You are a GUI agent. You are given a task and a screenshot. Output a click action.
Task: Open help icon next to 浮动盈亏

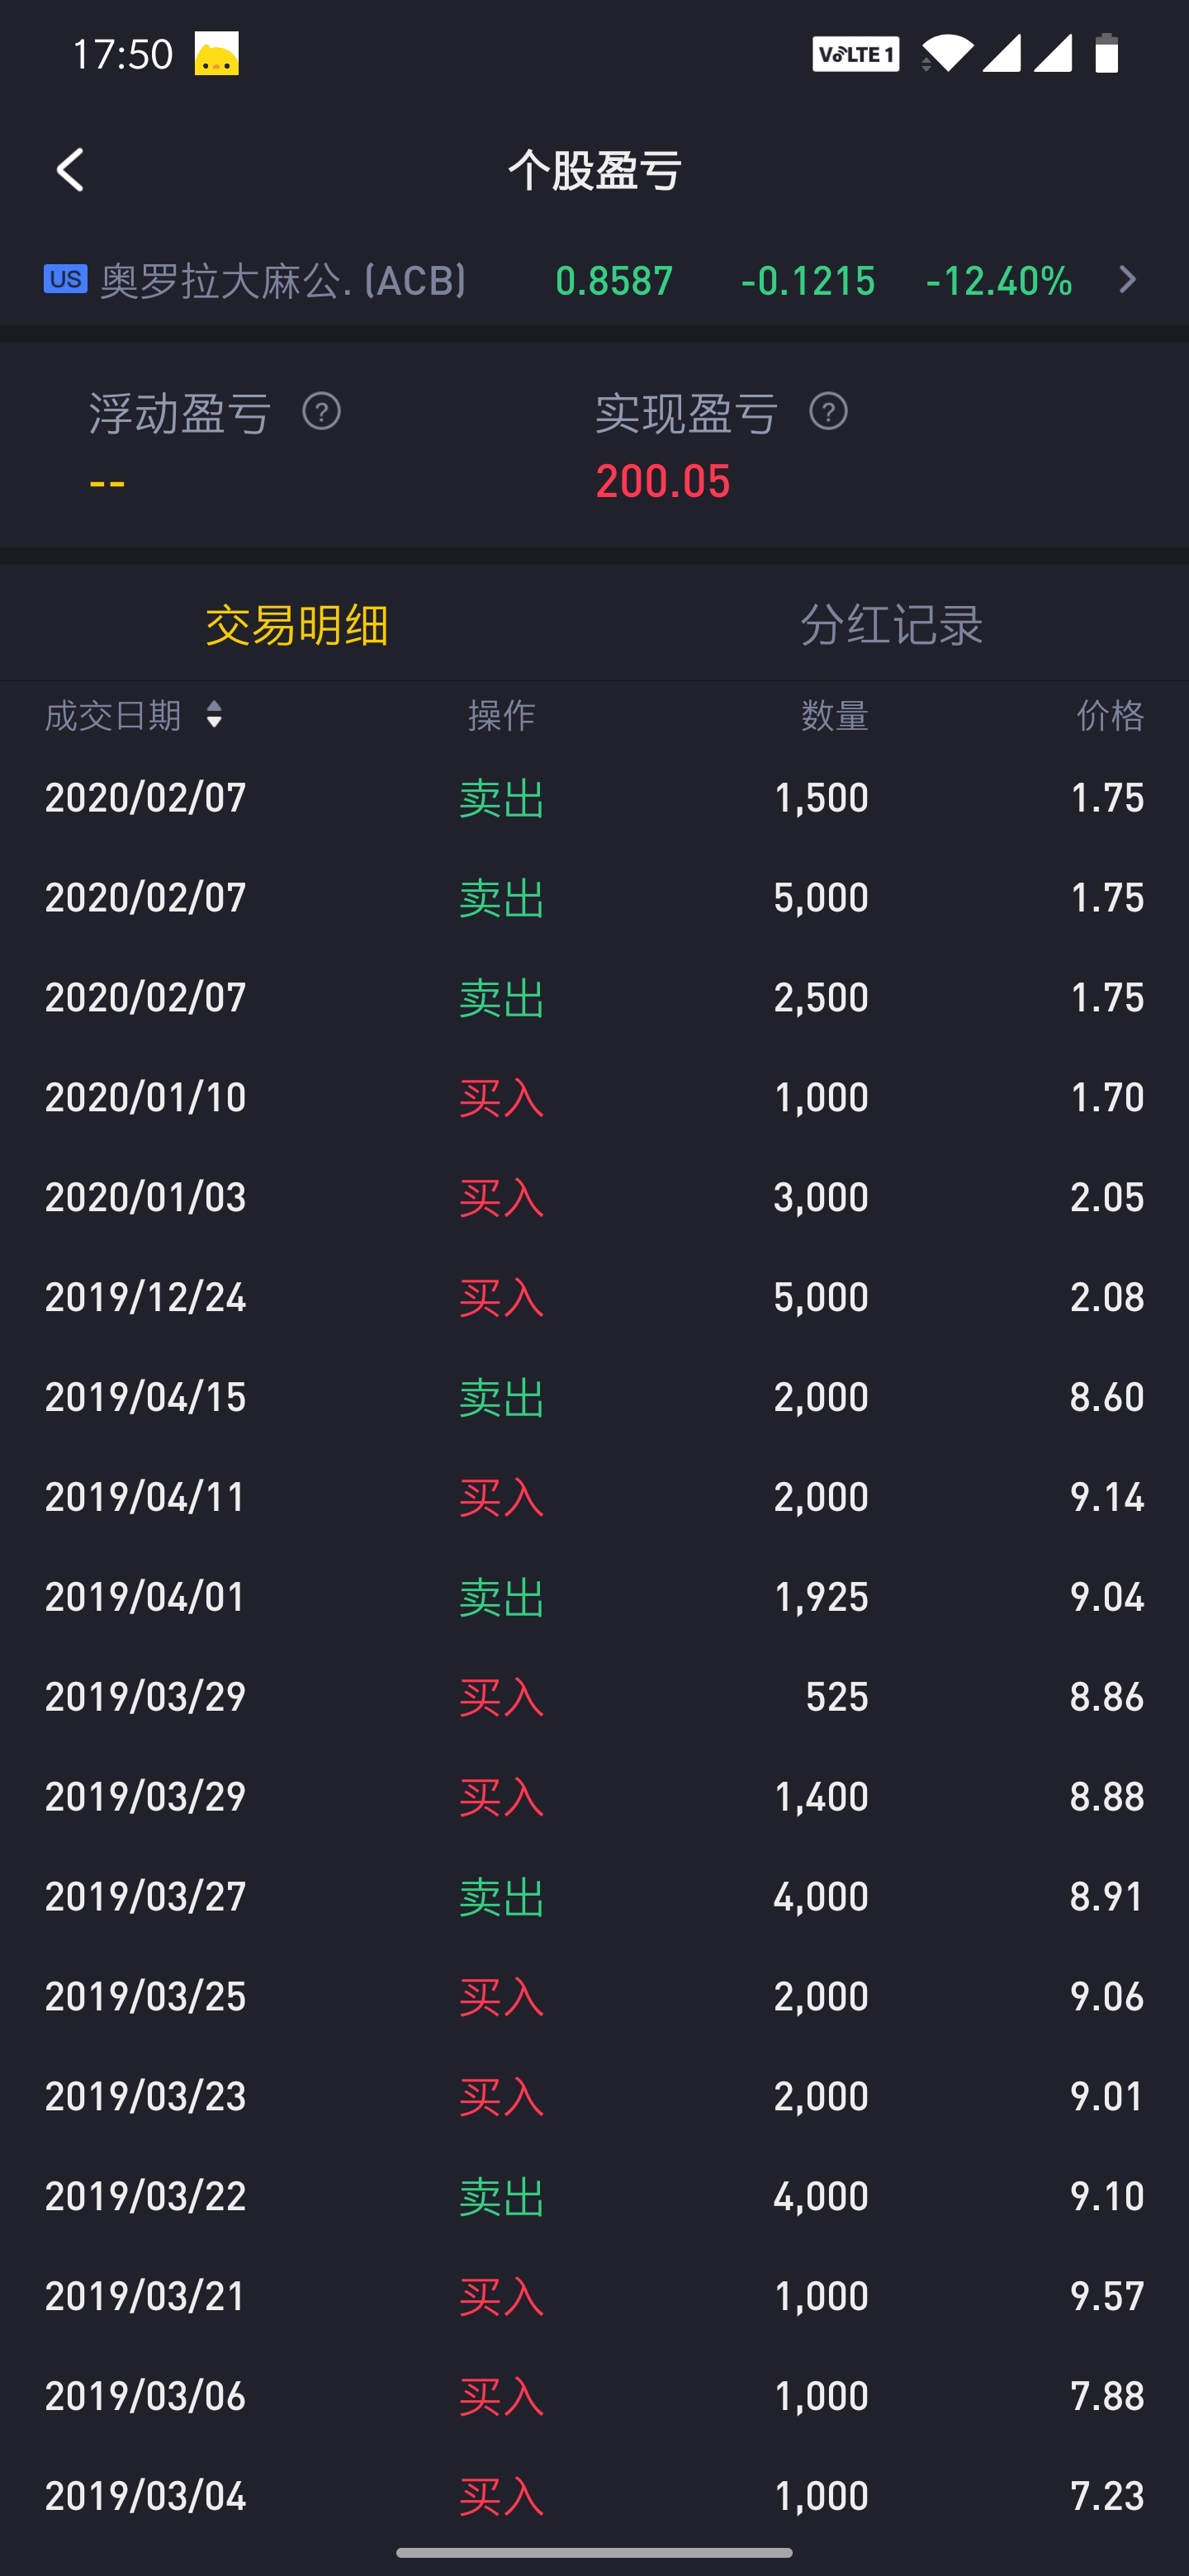[321, 412]
